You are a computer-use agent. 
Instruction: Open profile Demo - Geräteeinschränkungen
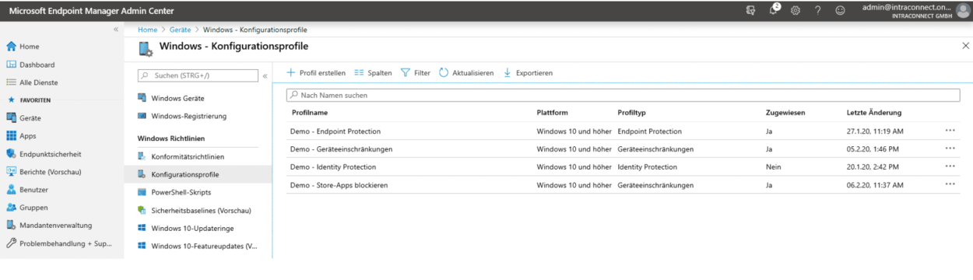[341, 149]
